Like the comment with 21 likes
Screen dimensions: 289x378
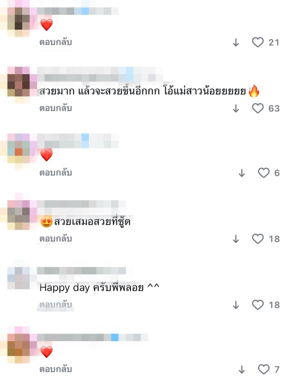258,42
